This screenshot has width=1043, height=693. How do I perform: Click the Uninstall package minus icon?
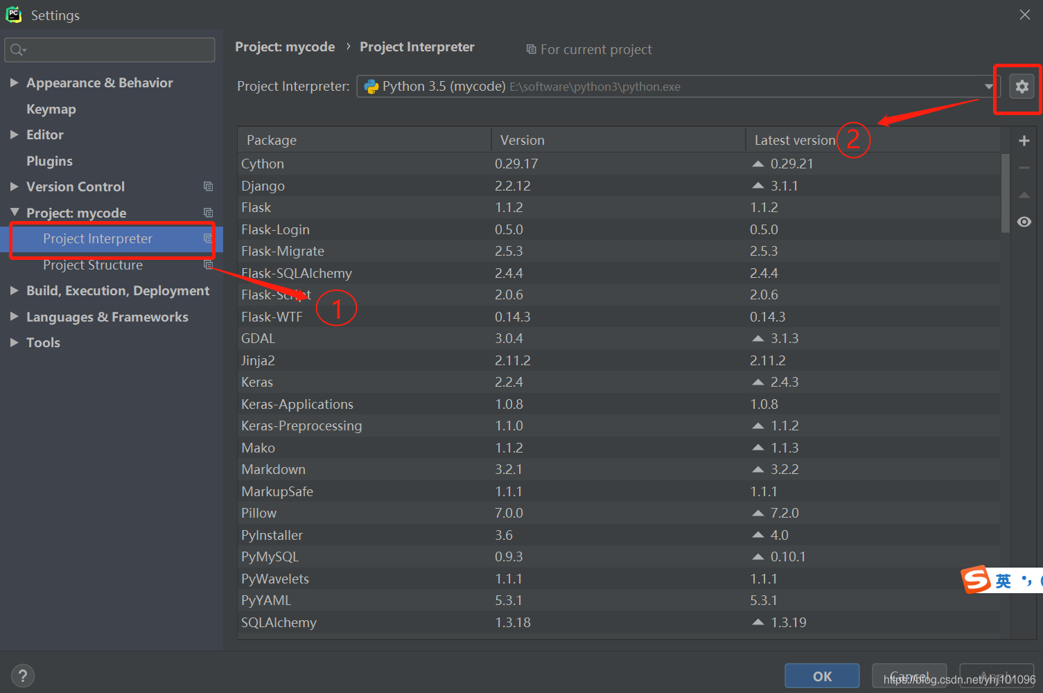point(1024,167)
